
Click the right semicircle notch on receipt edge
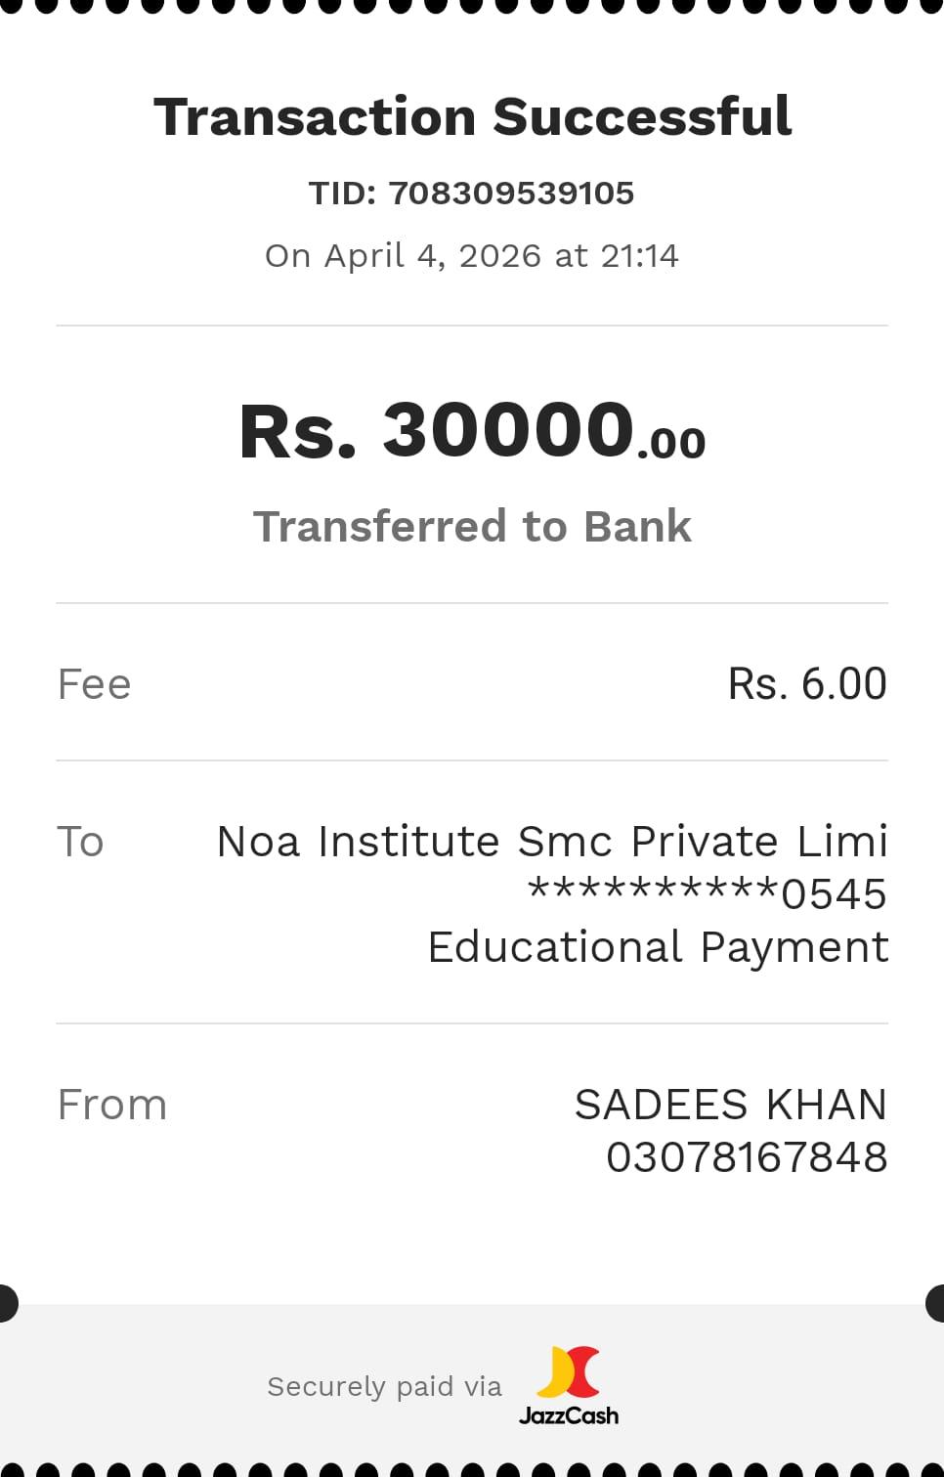(936, 1304)
